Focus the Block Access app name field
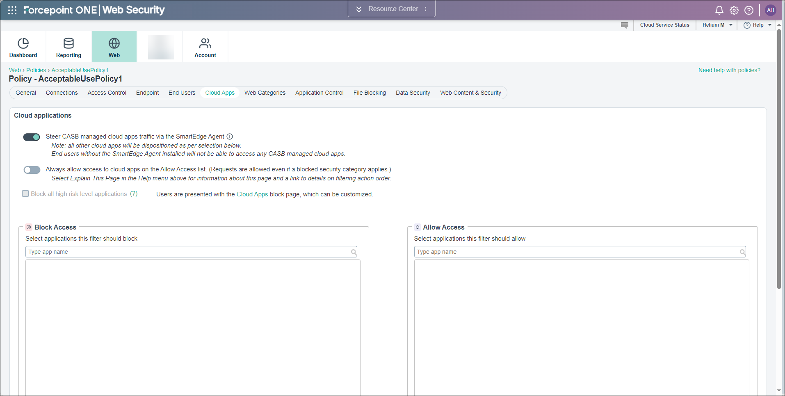 pyautogui.click(x=191, y=252)
